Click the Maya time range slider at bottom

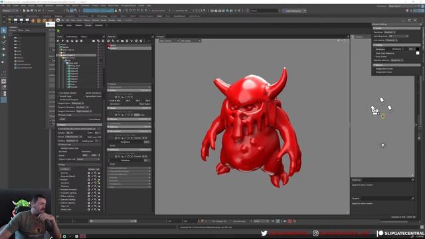(113, 221)
